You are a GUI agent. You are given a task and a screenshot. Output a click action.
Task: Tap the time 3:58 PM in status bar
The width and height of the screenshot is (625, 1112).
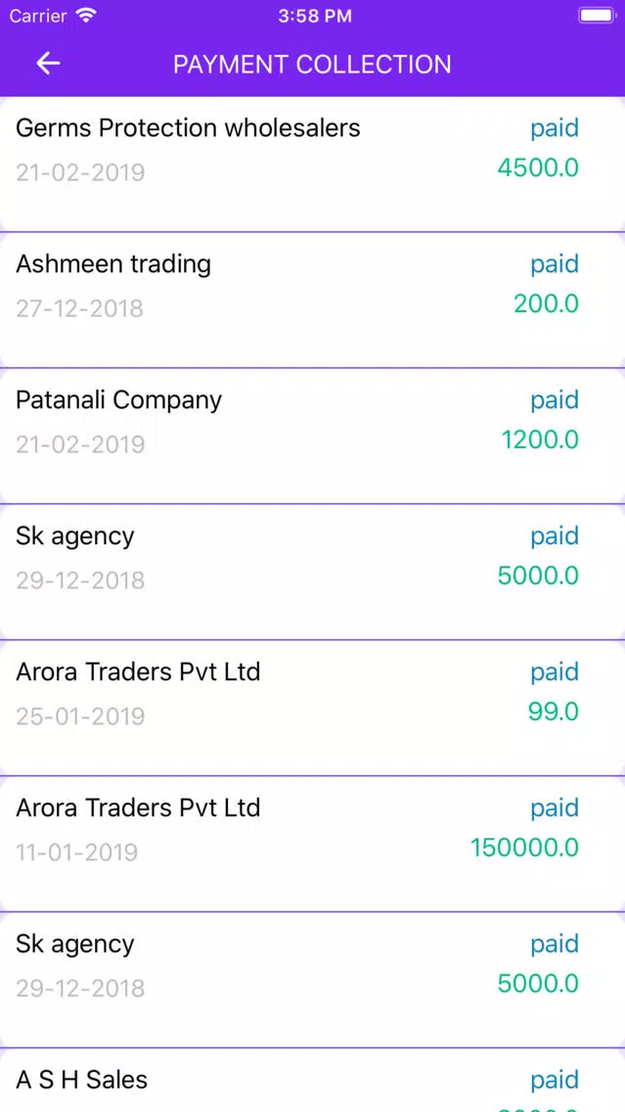click(315, 16)
